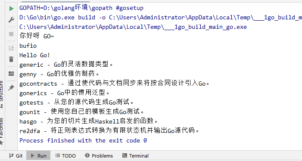The image size is (302, 161).
Task: Open the Favorites side panel
Action: pyautogui.click(x=1, y=128)
